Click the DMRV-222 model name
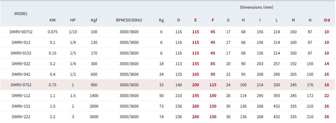 21,117
